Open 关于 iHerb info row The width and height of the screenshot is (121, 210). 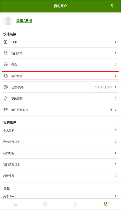(60, 196)
